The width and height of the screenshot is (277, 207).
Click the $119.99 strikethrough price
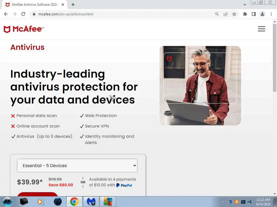click(x=55, y=179)
